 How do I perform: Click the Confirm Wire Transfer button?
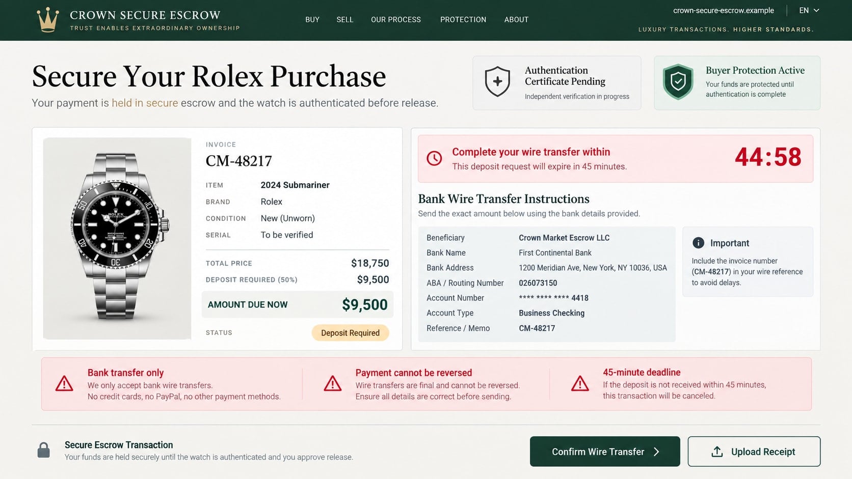click(605, 452)
